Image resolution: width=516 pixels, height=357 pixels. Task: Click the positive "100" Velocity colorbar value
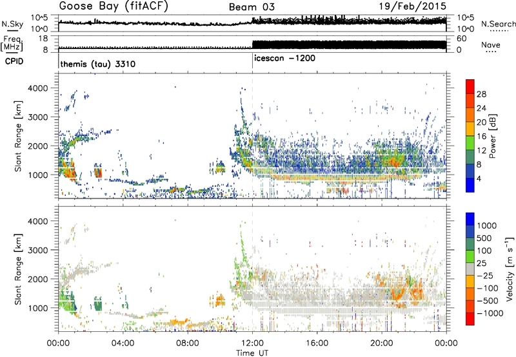coord(484,251)
